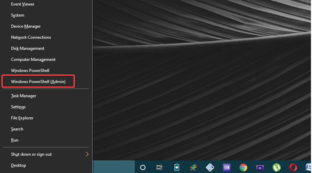The width and height of the screenshot is (312, 173).
Task: Click the Cortana circle icon on the taskbar
Action: click(x=143, y=167)
